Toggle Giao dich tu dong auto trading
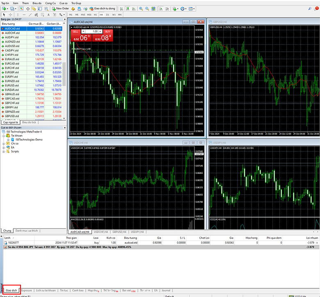320x297 pixels. pos(103,9)
